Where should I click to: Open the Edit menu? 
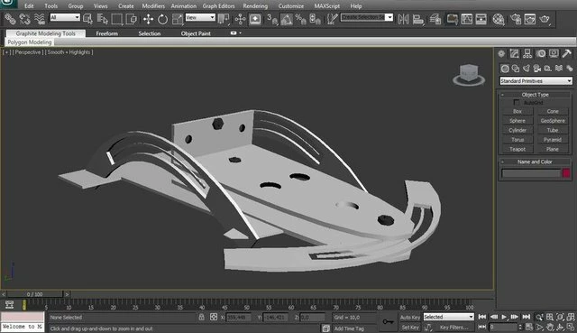[29, 6]
